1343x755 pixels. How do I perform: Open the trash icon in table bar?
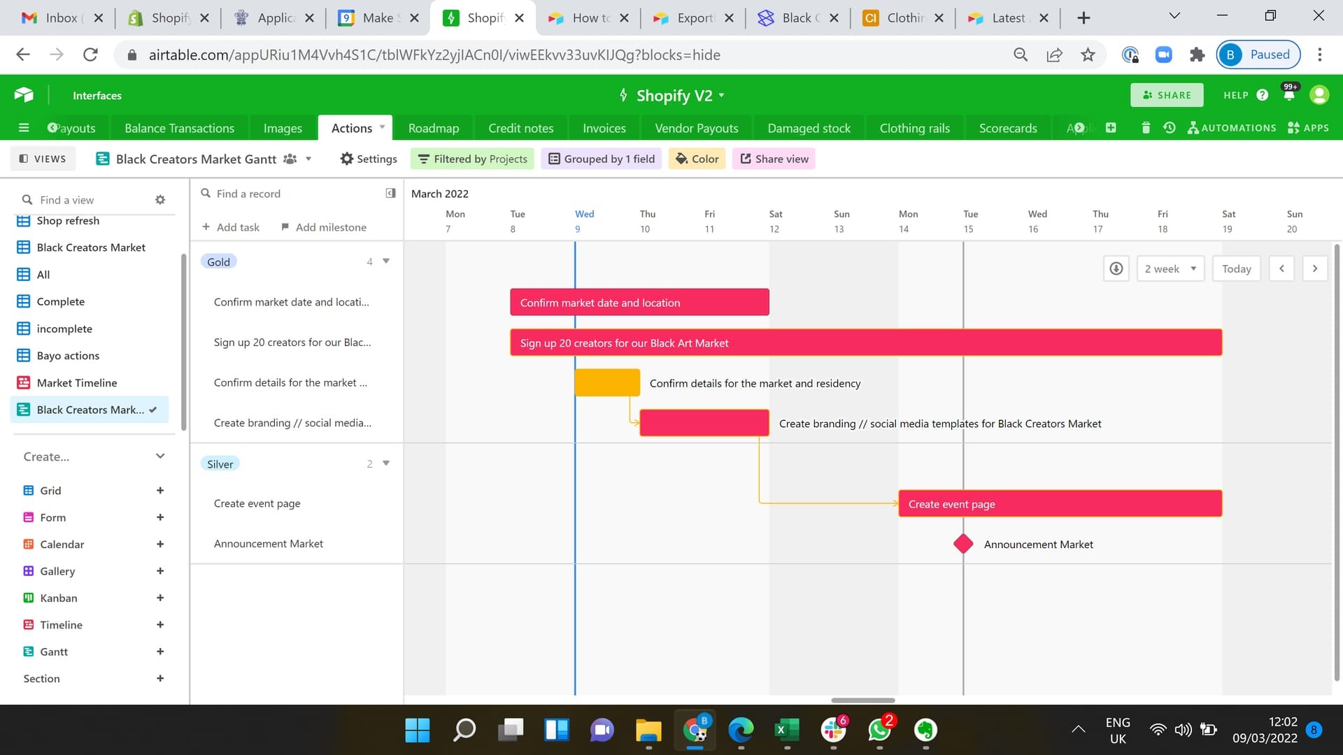1146,128
